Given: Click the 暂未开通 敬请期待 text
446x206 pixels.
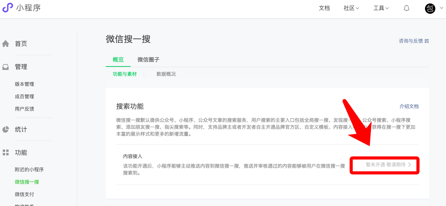Looking at the screenshot, I should [386, 165].
